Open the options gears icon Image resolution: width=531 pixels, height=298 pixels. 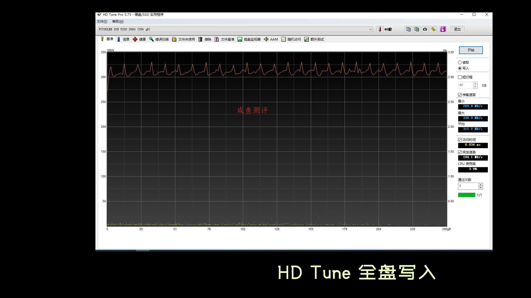[433, 29]
